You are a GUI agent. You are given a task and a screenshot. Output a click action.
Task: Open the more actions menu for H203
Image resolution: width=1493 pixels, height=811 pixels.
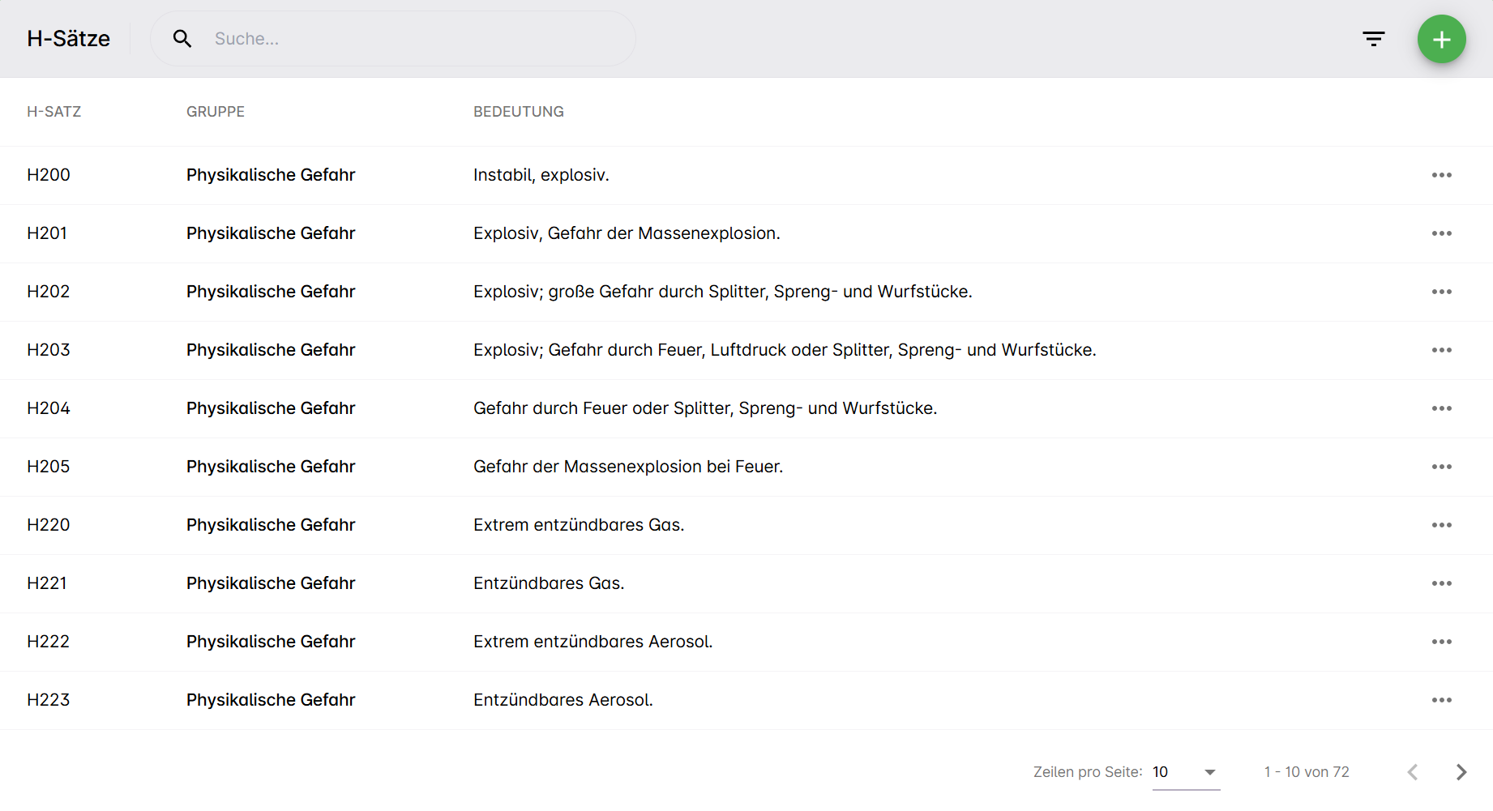pos(1441,350)
